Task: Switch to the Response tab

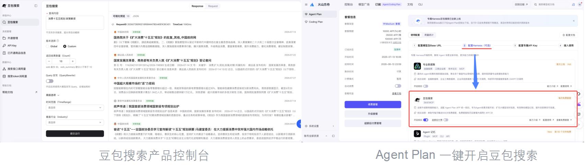Action: pyautogui.click(x=197, y=6)
